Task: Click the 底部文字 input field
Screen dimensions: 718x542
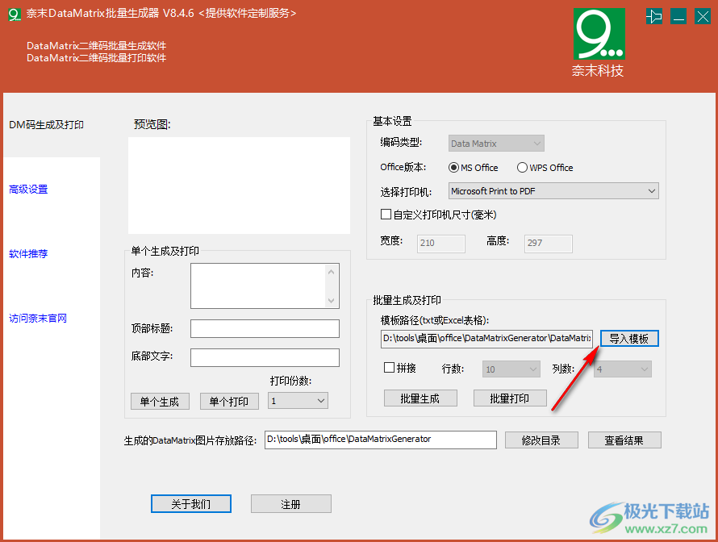Action: [265, 357]
